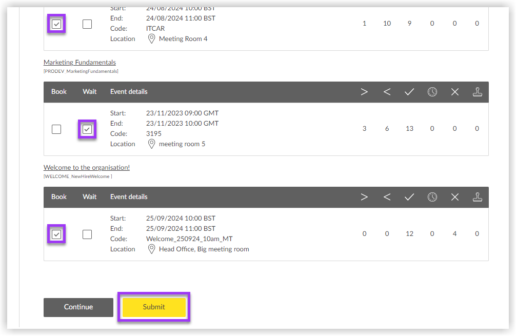
Task: Click the location pin next to Meeting Room 4
Action: (x=151, y=38)
